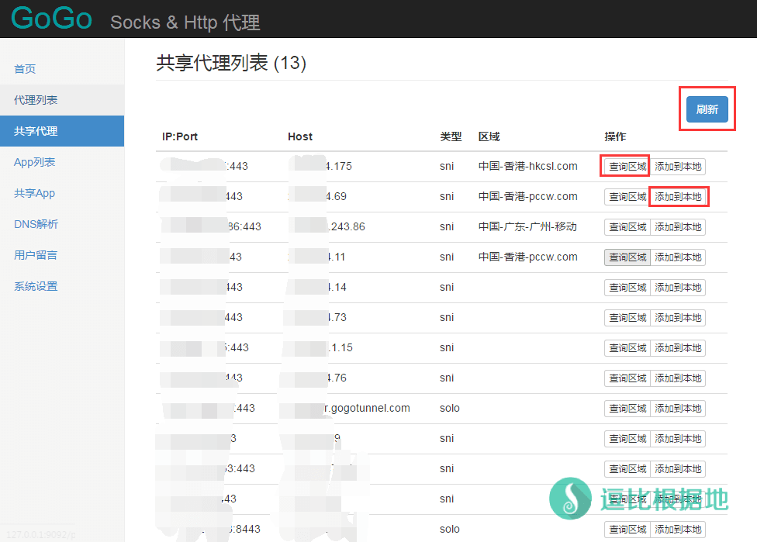Select 共享代理 in the sidebar

click(x=36, y=131)
